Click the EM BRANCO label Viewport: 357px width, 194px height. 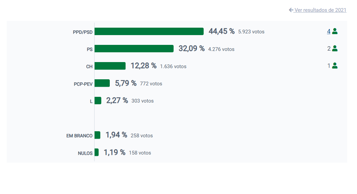79,136
